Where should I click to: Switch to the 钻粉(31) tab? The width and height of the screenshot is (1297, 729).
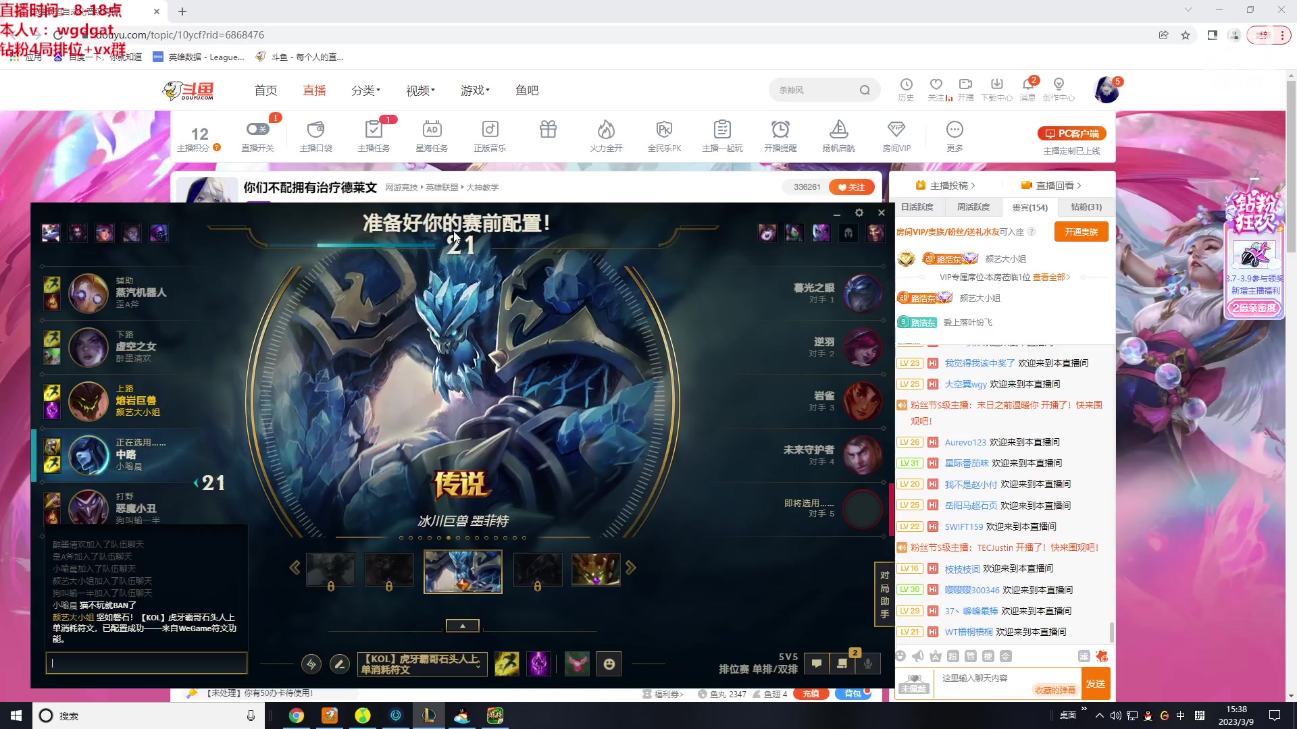coord(1086,207)
